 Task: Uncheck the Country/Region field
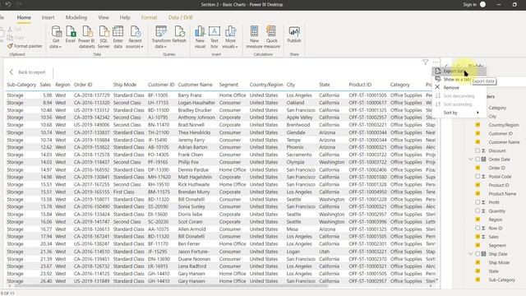click(x=478, y=125)
